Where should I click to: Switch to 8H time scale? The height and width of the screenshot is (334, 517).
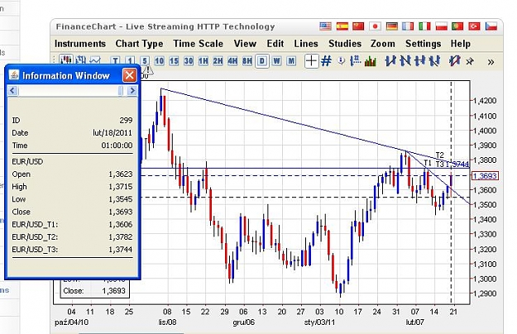[x=247, y=61]
